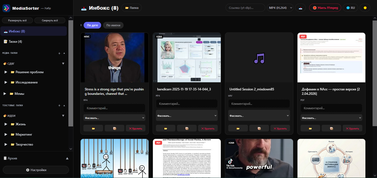The image size is (377, 178).
Task: Expand the Жизнь folder
Action: (x=6, y=124)
